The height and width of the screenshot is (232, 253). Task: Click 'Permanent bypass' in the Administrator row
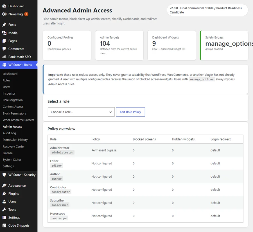tap(104, 150)
